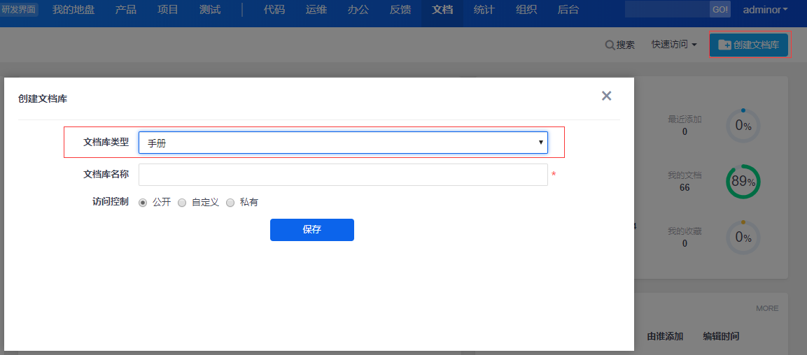This screenshot has width=807, height=355.
Task: Open the 反馈 menu
Action: 400,10
